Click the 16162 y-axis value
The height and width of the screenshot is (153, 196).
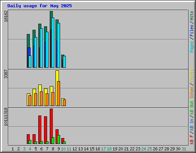point(6,16)
